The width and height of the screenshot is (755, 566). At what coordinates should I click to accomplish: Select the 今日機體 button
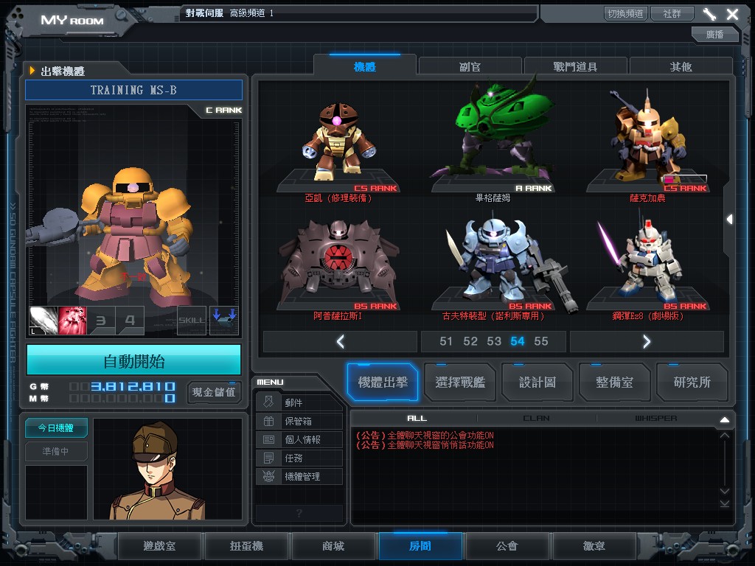(56, 428)
